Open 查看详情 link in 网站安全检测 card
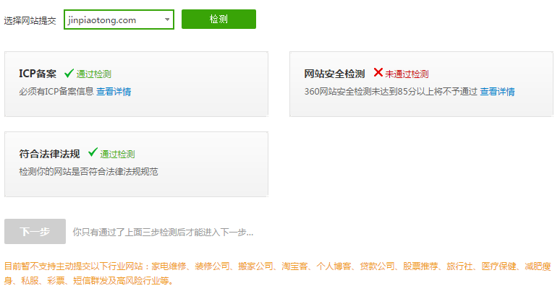The height and width of the screenshot is (291, 560). coord(497,92)
